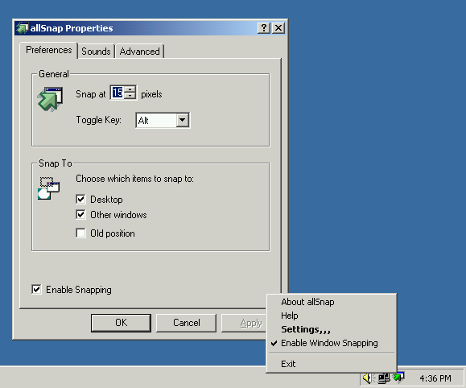
Task: Choose About allSnap from context menu
Action: [x=307, y=302]
